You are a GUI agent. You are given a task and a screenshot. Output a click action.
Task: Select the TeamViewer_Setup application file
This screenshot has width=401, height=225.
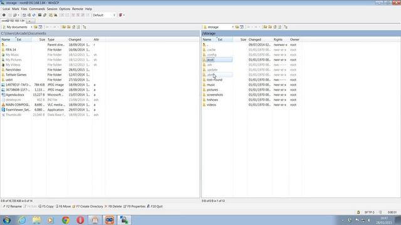click(18, 110)
